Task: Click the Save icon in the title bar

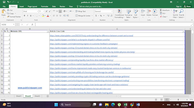Action: click(4, 2)
